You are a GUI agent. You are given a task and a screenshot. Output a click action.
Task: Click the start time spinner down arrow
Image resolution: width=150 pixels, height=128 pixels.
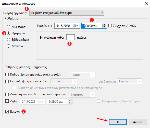click(x=104, y=27)
